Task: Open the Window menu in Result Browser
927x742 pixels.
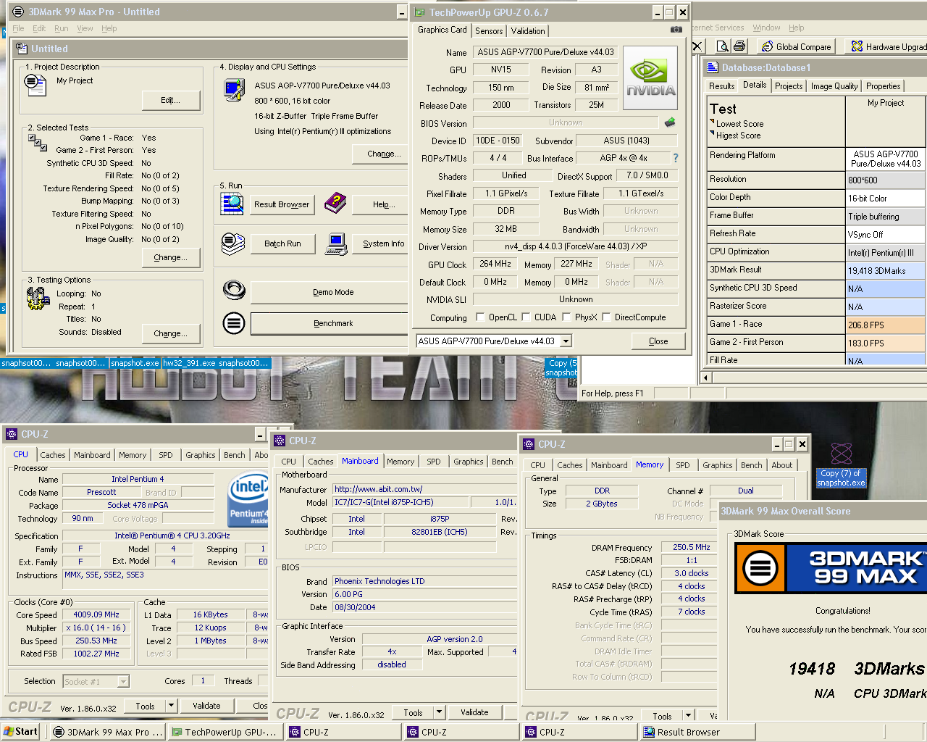Action: point(766,28)
